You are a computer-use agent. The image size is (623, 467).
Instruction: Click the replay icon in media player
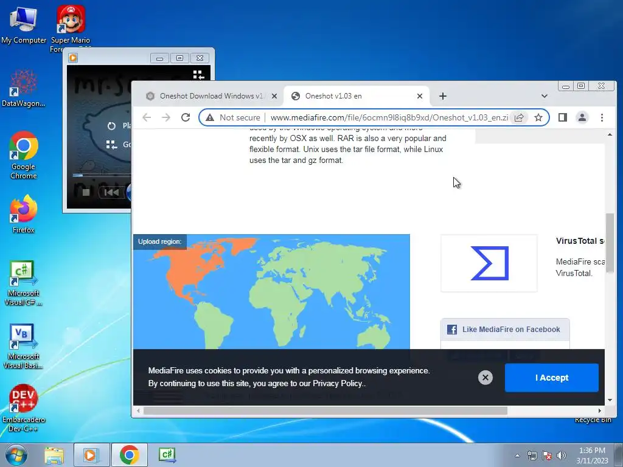point(111,126)
